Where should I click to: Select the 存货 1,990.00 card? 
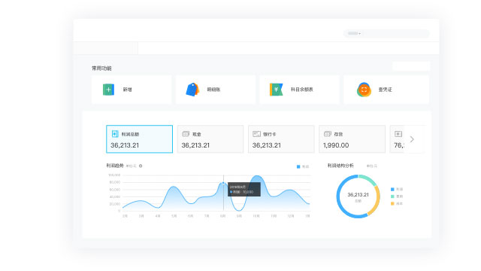pos(352,139)
